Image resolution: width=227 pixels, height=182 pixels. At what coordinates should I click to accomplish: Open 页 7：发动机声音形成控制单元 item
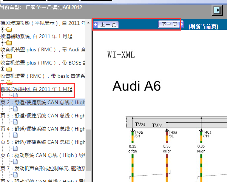coord(43,168)
